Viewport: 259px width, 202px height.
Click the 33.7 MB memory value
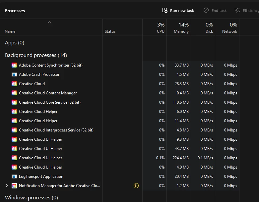point(181,65)
